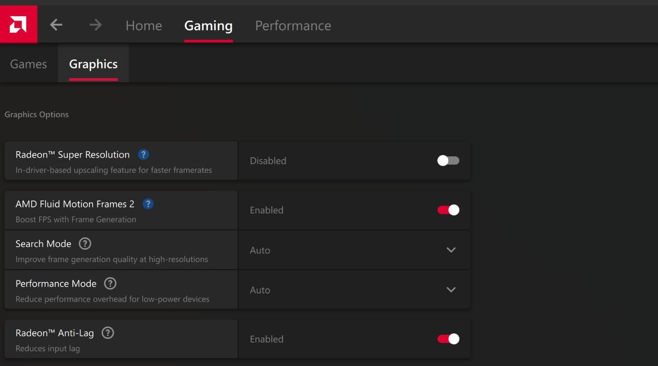Click the Graphics Options section heading

click(37, 114)
